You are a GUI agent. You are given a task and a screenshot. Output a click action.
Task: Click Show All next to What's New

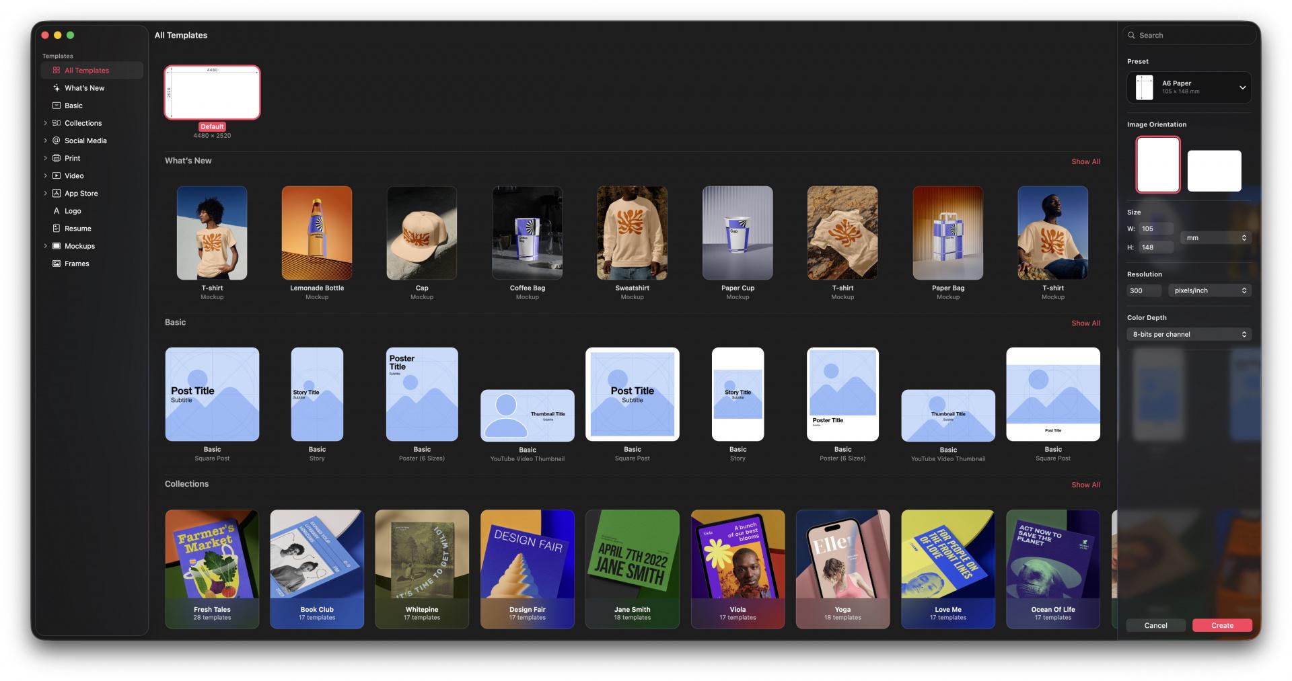click(1085, 161)
